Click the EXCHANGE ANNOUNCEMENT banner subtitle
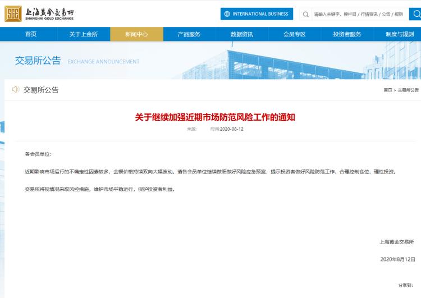This screenshot has width=421, height=298. pos(103,62)
